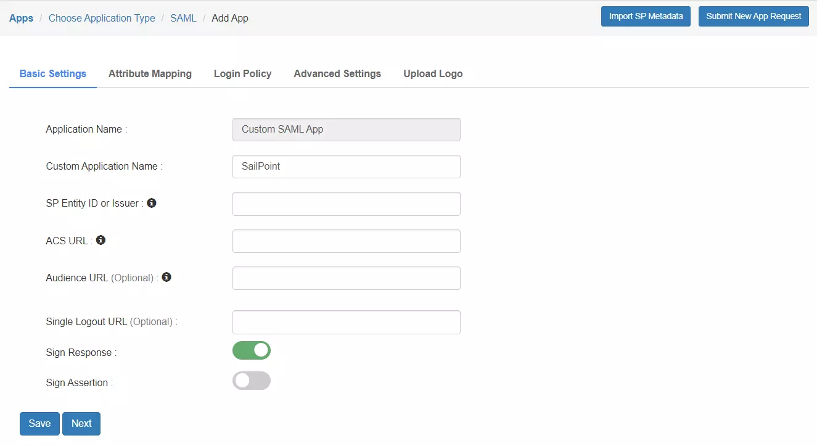Screen dimensions: 817x446
Task: Select the Basic Settings tab
Action: pos(52,73)
